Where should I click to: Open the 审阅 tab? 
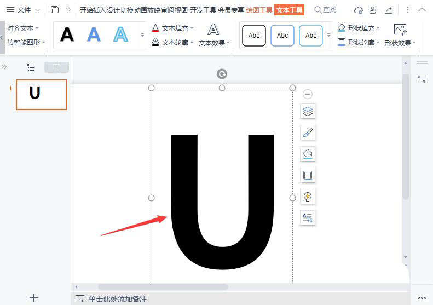[168, 10]
